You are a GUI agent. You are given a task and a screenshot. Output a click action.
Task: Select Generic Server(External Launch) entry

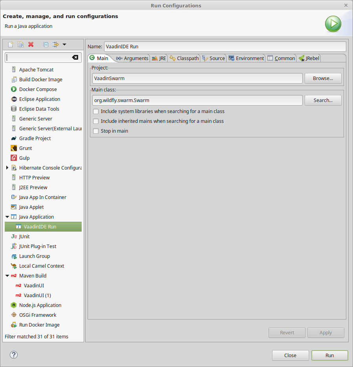click(x=50, y=128)
